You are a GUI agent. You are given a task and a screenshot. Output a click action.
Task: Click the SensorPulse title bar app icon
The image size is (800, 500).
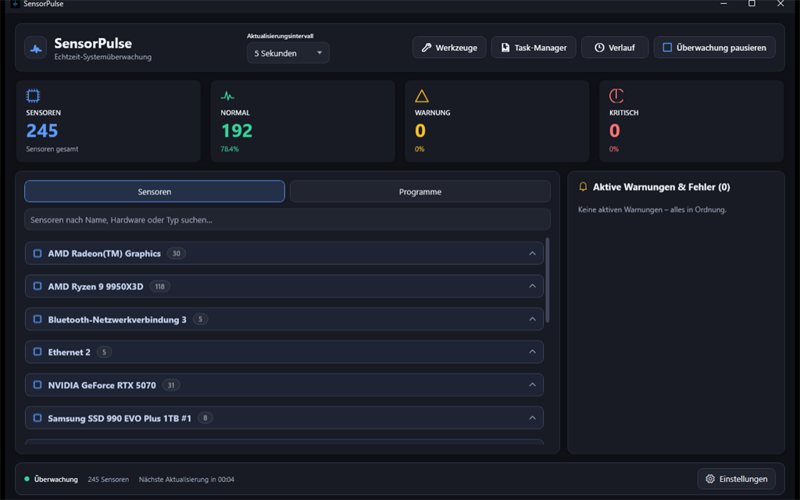coord(16,4)
